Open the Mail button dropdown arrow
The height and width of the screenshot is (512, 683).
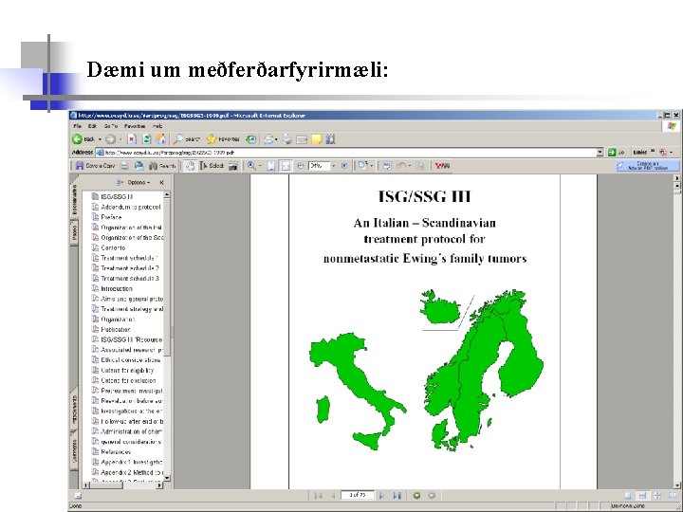pyautogui.click(x=276, y=139)
